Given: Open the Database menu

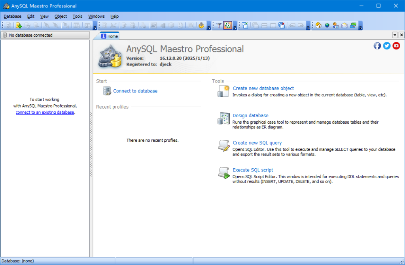Looking at the screenshot, I should point(12,16).
